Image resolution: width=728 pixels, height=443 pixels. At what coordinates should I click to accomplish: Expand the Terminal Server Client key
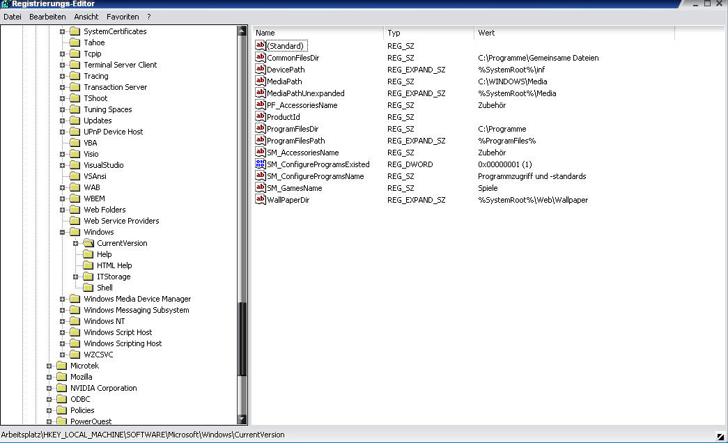pyautogui.click(x=62, y=65)
